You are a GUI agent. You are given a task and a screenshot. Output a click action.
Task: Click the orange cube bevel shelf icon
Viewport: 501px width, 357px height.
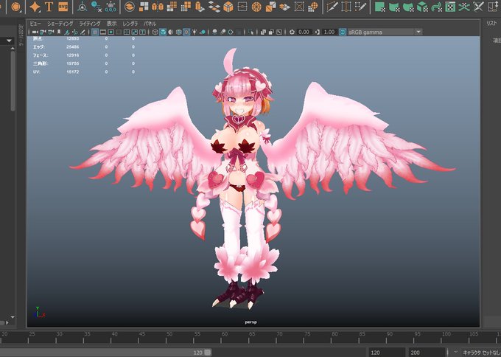point(228,7)
